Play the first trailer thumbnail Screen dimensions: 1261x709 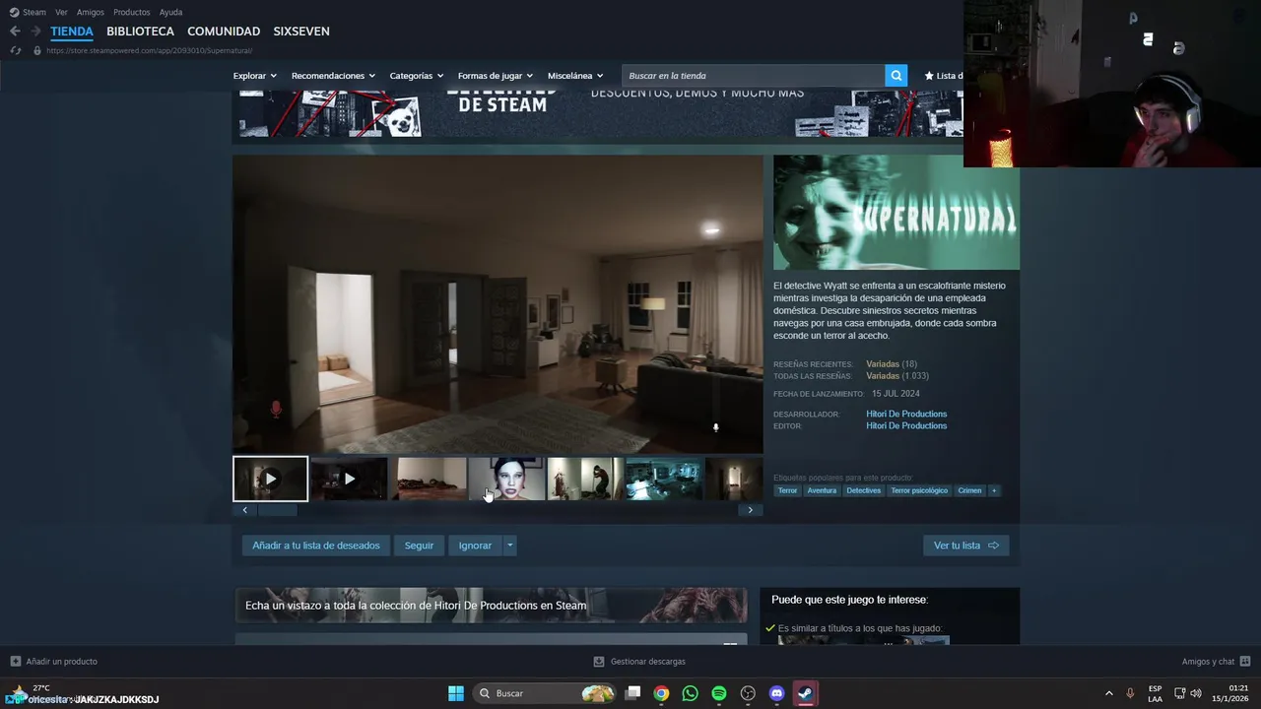point(270,479)
